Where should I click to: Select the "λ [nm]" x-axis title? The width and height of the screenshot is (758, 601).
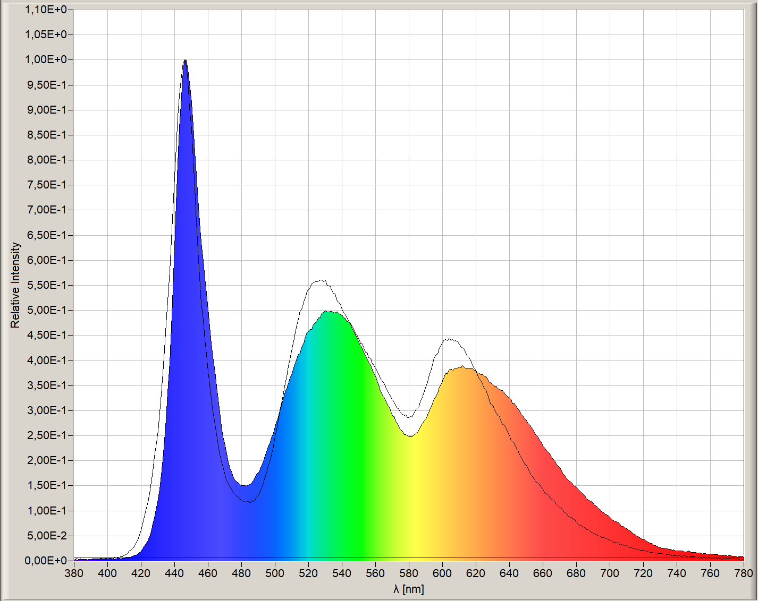pos(409,589)
